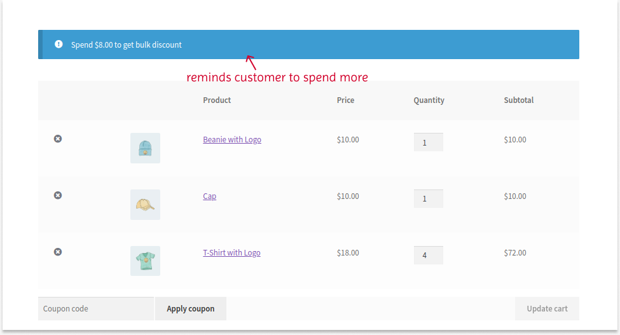Click the info icon in discount notice
The height and width of the screenshot is (335, 620).
coord(59,44)
